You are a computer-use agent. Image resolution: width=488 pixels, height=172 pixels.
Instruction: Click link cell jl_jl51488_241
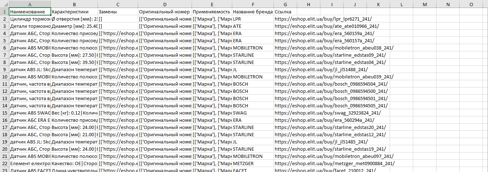point(321,69)
